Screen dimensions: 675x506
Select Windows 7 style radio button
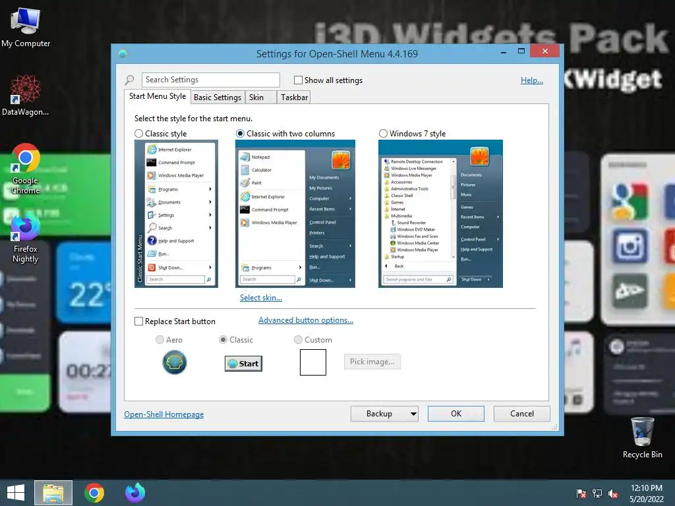pyautogui.click(x=383, y=134)
